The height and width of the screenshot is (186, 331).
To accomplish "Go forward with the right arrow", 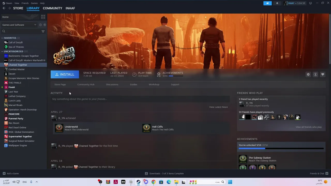I will tap(9, 8).
